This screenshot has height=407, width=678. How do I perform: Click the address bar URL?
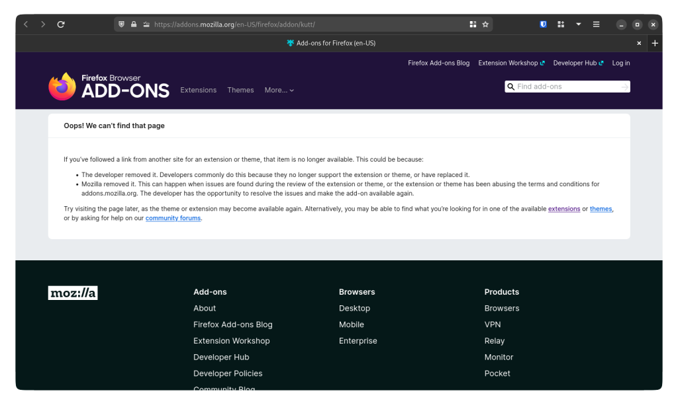coord(235,24)
